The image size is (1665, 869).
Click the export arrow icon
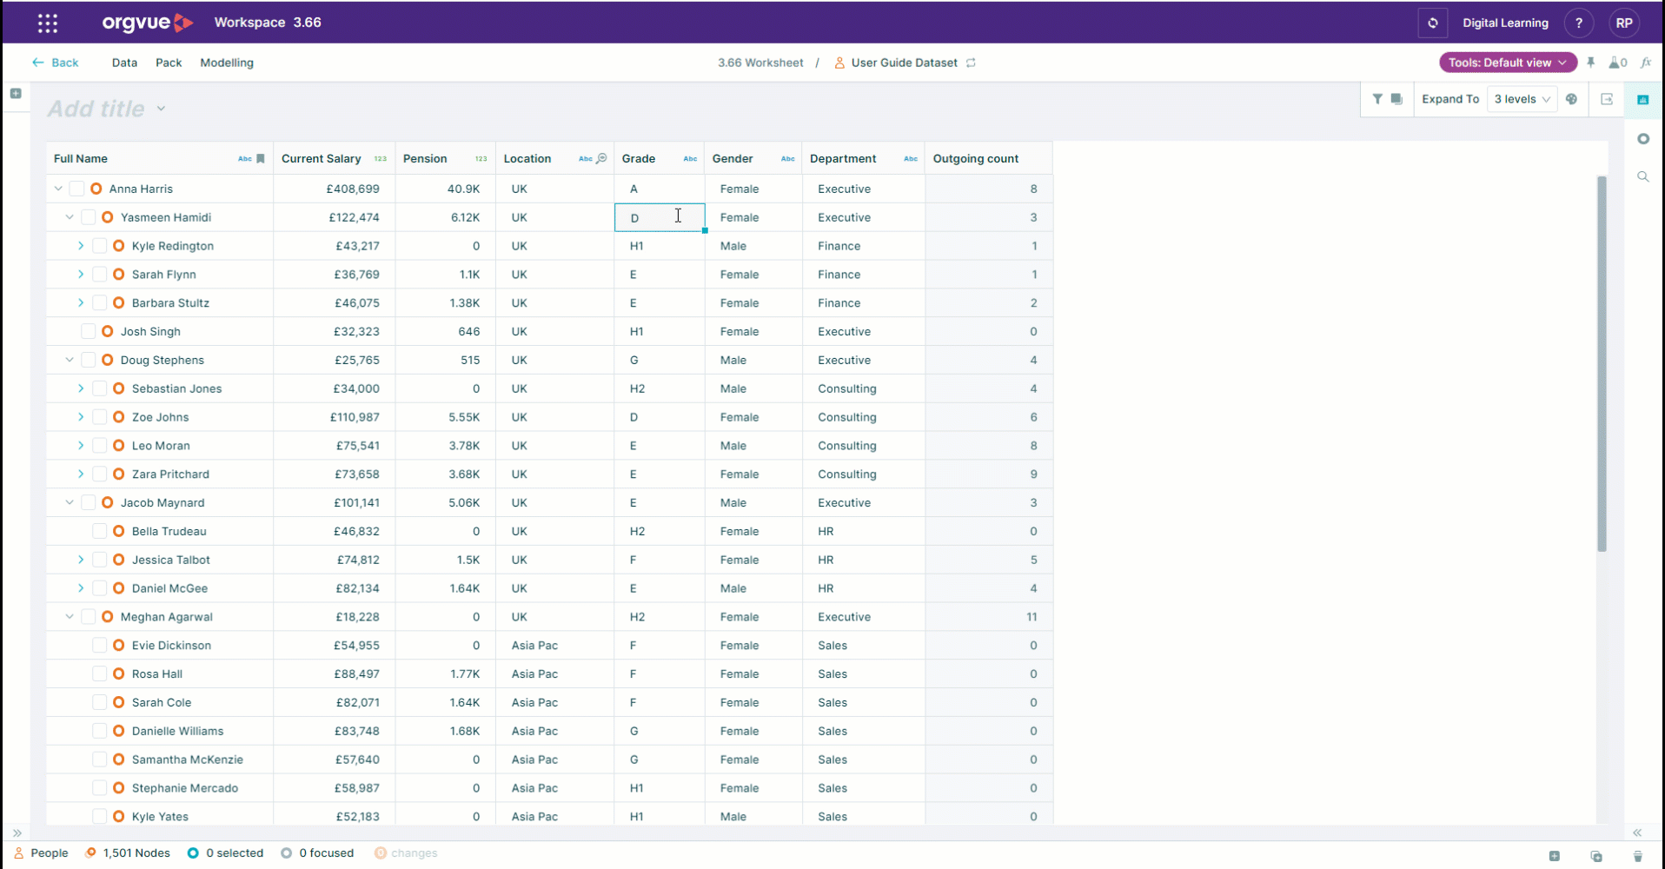[x=1607, y=99]
